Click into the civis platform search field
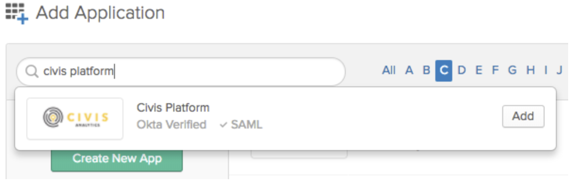 [181, 71]
